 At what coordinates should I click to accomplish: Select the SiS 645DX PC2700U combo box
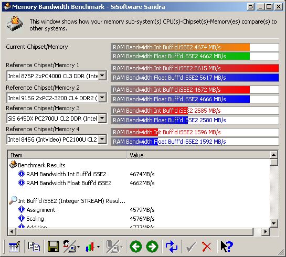tap(57, 119)
